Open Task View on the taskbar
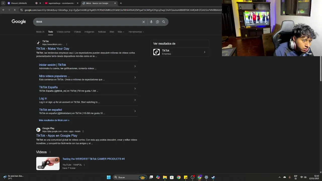Image resolution: width=322 pixels, height=181 pixels. point(151,177)
